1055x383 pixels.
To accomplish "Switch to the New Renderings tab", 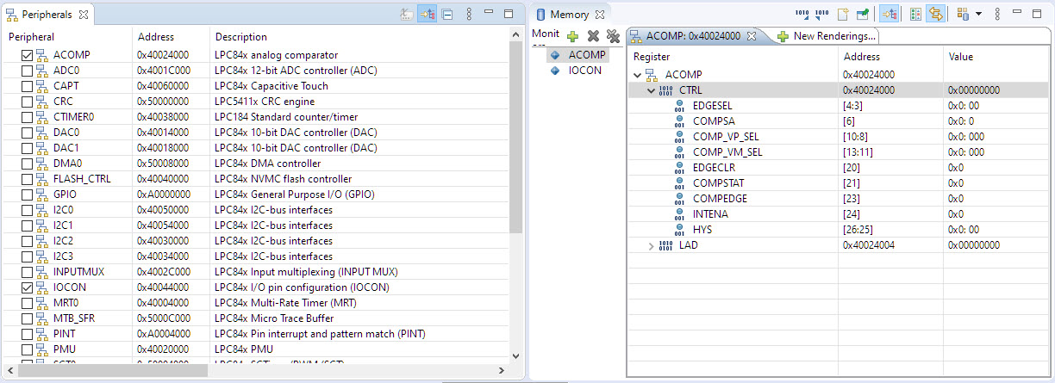I will point(827,36).
